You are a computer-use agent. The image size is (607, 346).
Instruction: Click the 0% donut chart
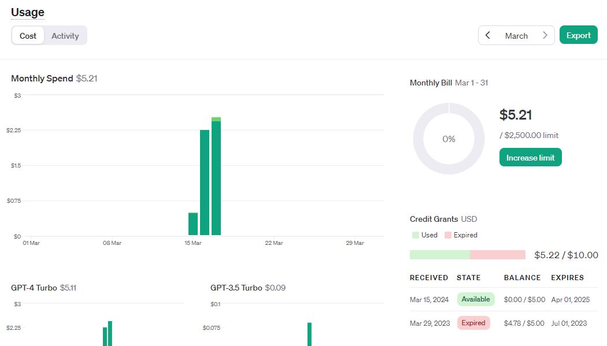[449, 139]
